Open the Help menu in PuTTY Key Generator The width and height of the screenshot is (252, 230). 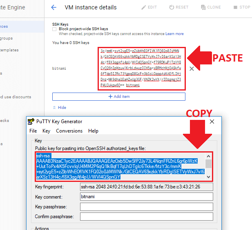(x=93, y=131)
